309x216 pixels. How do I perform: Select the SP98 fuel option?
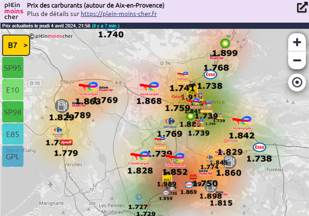pos(13,112)
